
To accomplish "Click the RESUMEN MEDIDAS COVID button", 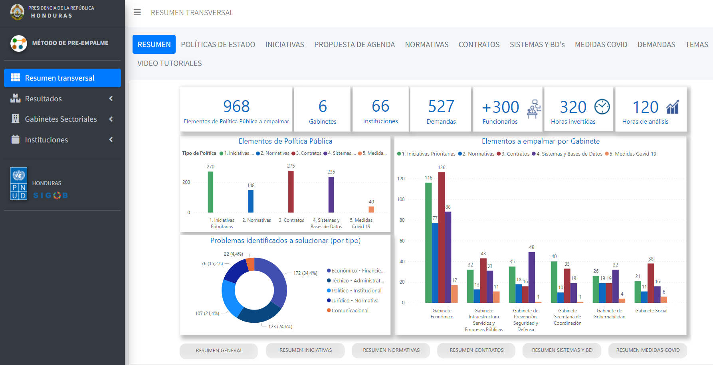I will click(x=648, y=350).
